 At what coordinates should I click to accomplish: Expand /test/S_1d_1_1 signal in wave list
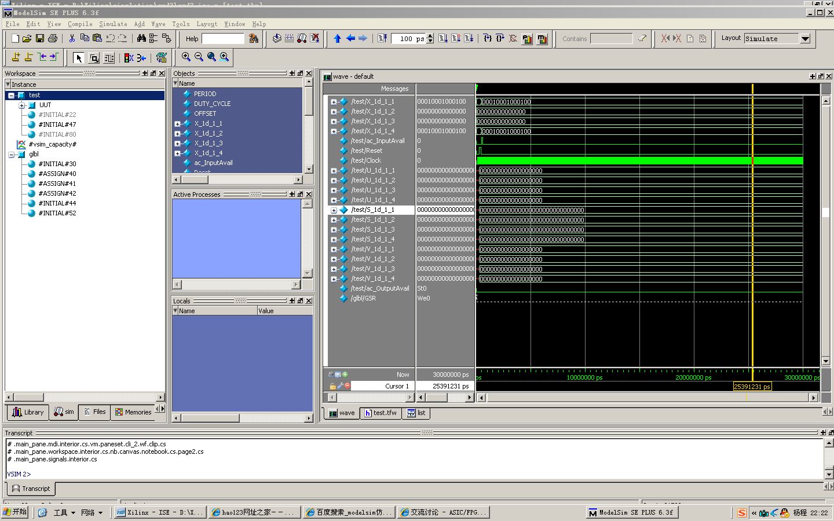(x=334, y=210)
